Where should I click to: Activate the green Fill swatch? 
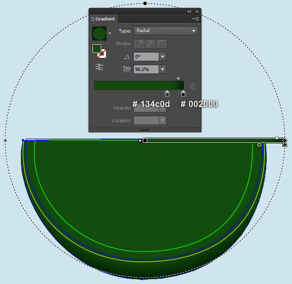click(x=97, y=49)
